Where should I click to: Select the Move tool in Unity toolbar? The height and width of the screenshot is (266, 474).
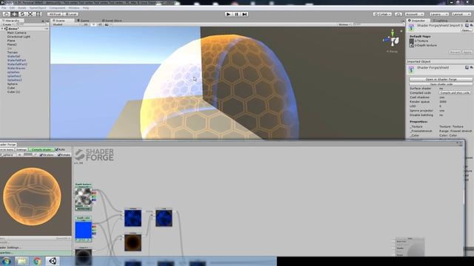point(14,14)
